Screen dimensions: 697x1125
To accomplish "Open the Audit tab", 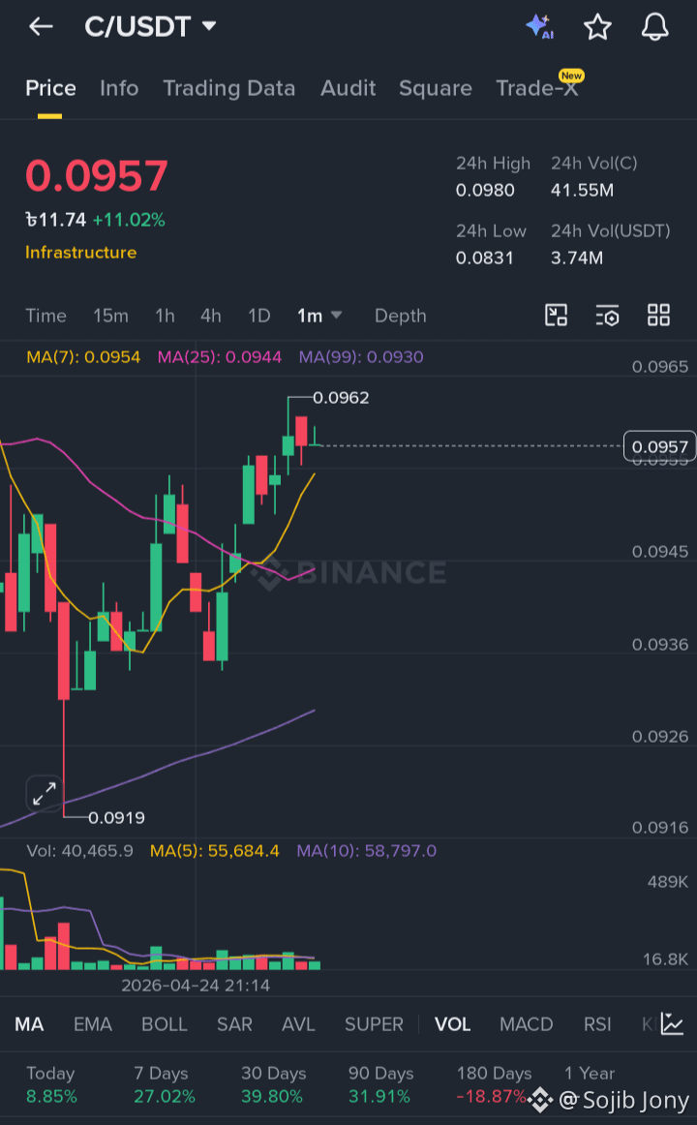I will 348,88.
